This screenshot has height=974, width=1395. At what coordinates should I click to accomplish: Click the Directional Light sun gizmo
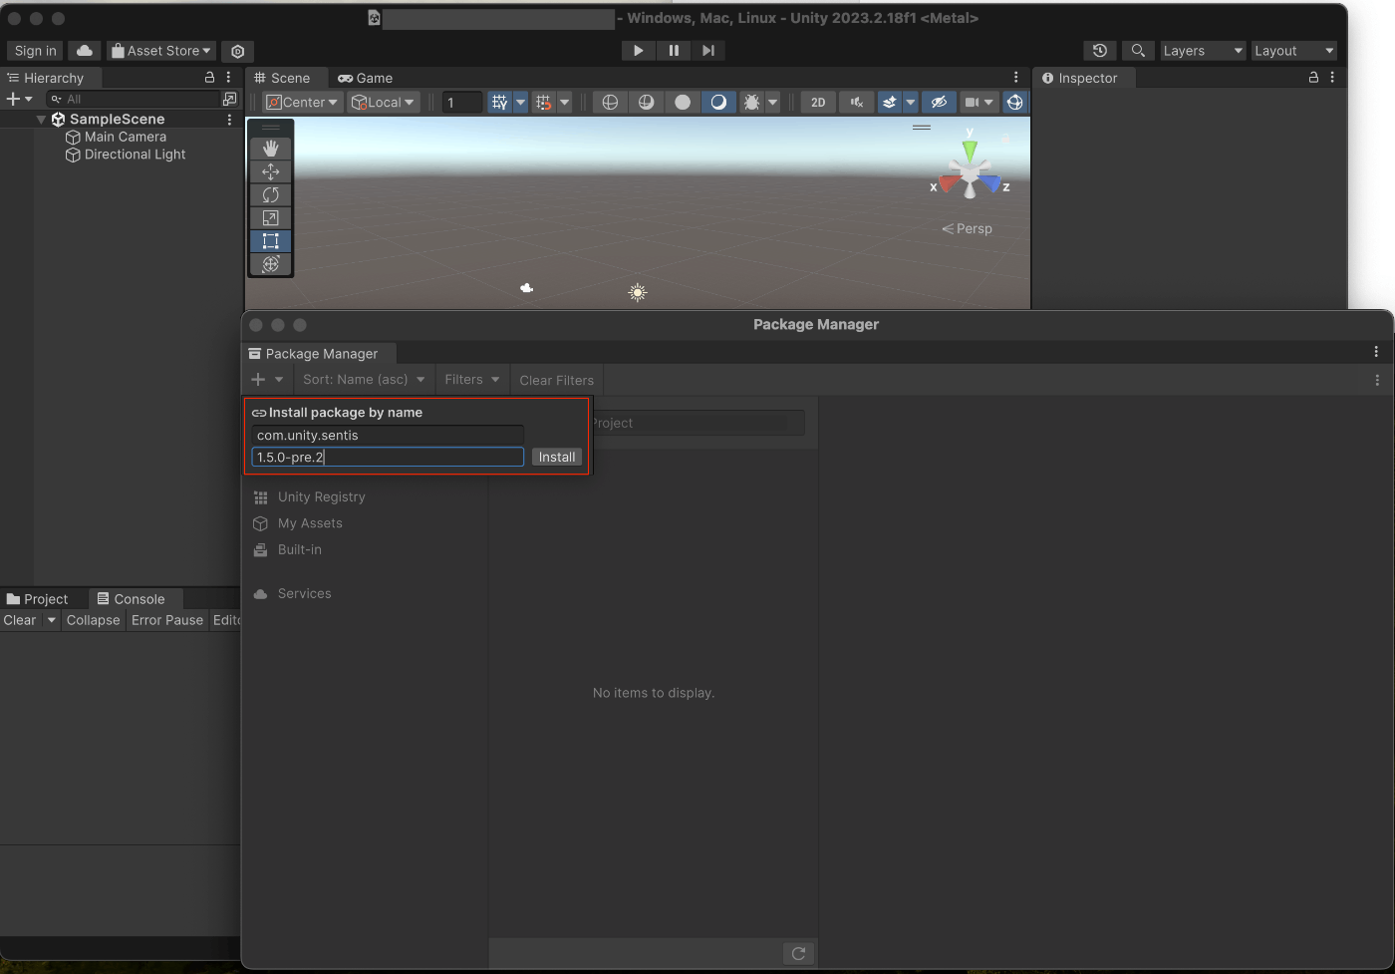point(638,292)
